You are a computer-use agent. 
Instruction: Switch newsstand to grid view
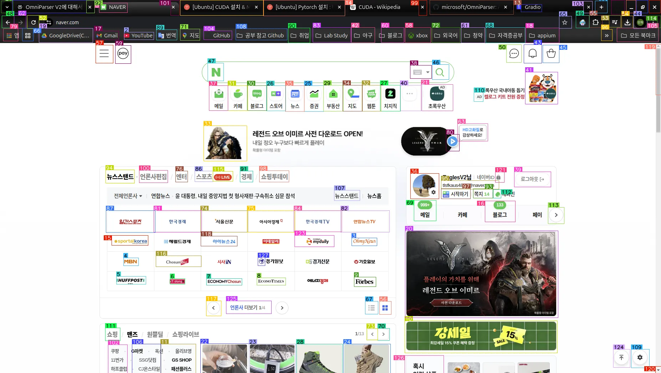pyautogui.click(x=385, y=308)
